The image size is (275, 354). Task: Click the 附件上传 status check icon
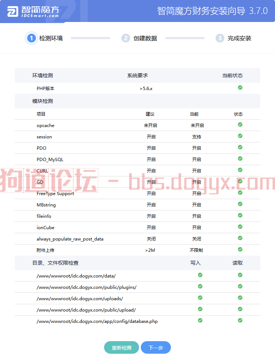click(x=240, y=249)
